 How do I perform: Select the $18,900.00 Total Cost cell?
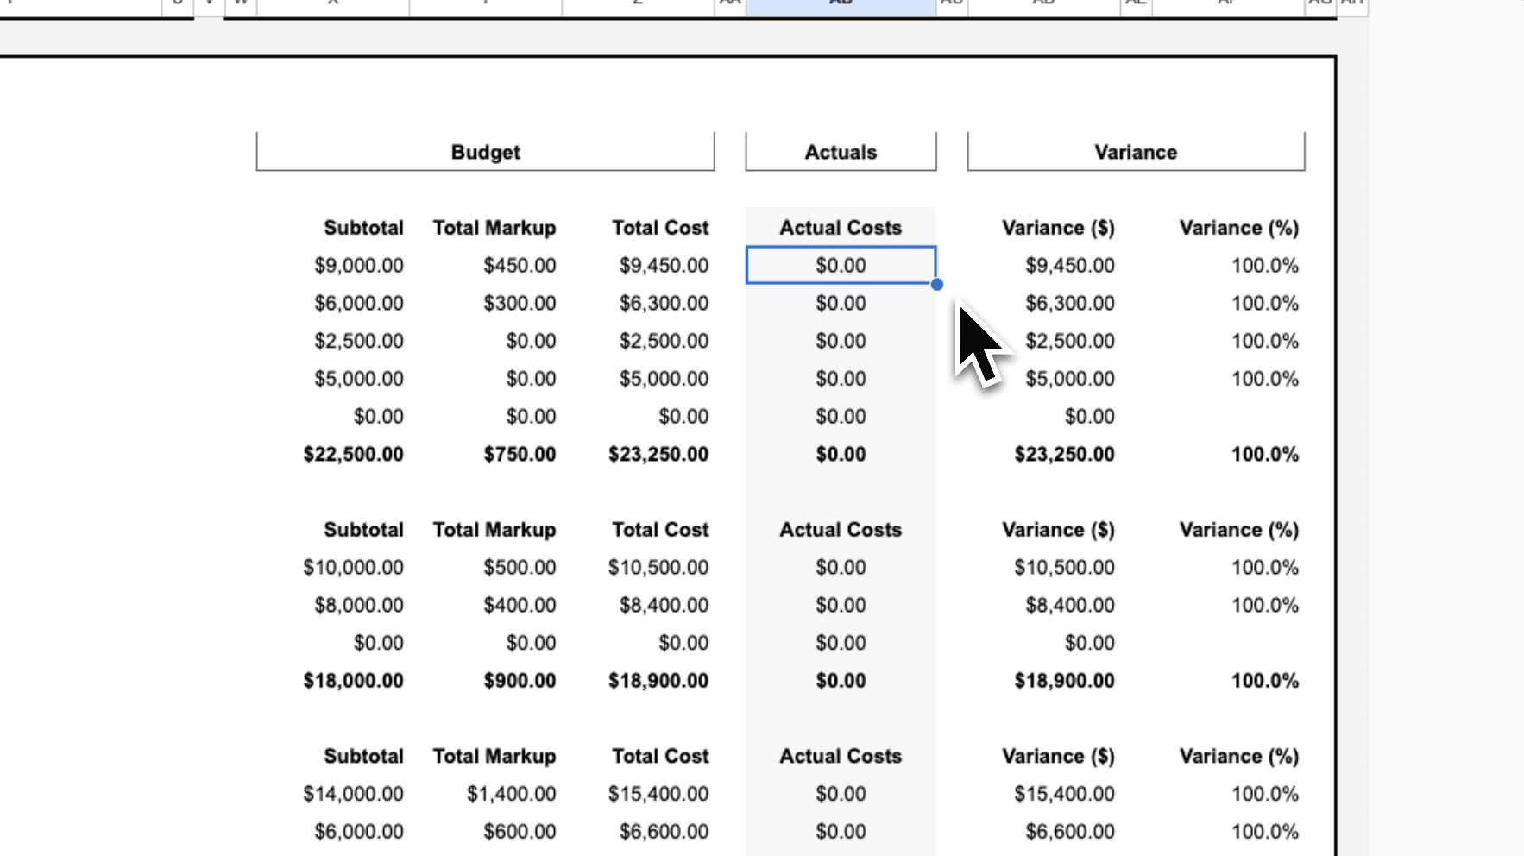click(x=659, y=680)
